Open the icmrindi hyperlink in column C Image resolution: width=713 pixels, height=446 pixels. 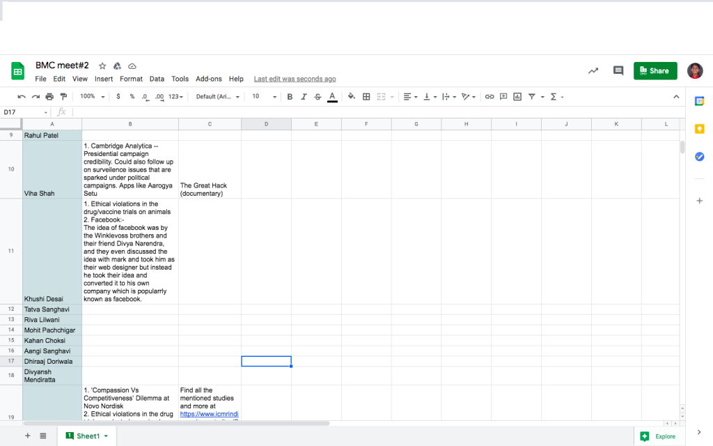[x=209, y=414]
